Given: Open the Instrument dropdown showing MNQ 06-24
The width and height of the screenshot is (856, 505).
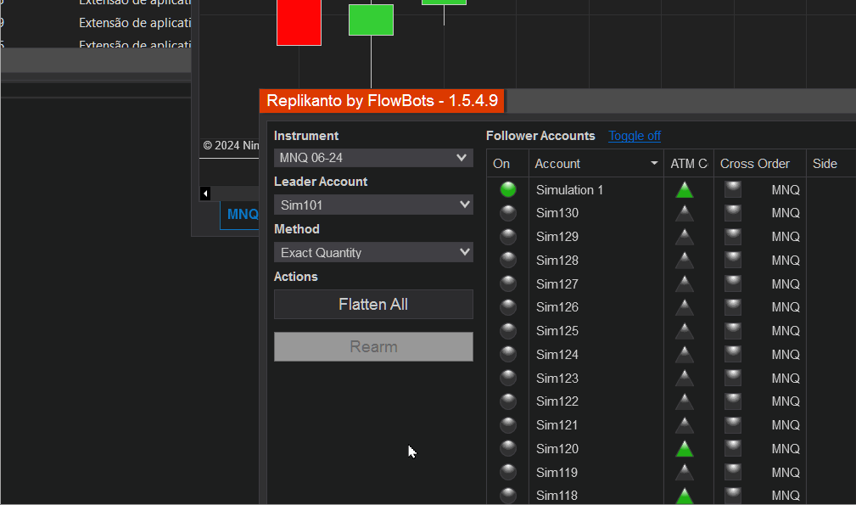Looking at the screenshot, I should (x=373, y=158).
